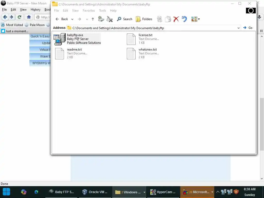
Task: Click browser Forward button in New Moon
Action: [x=11, y=17]
